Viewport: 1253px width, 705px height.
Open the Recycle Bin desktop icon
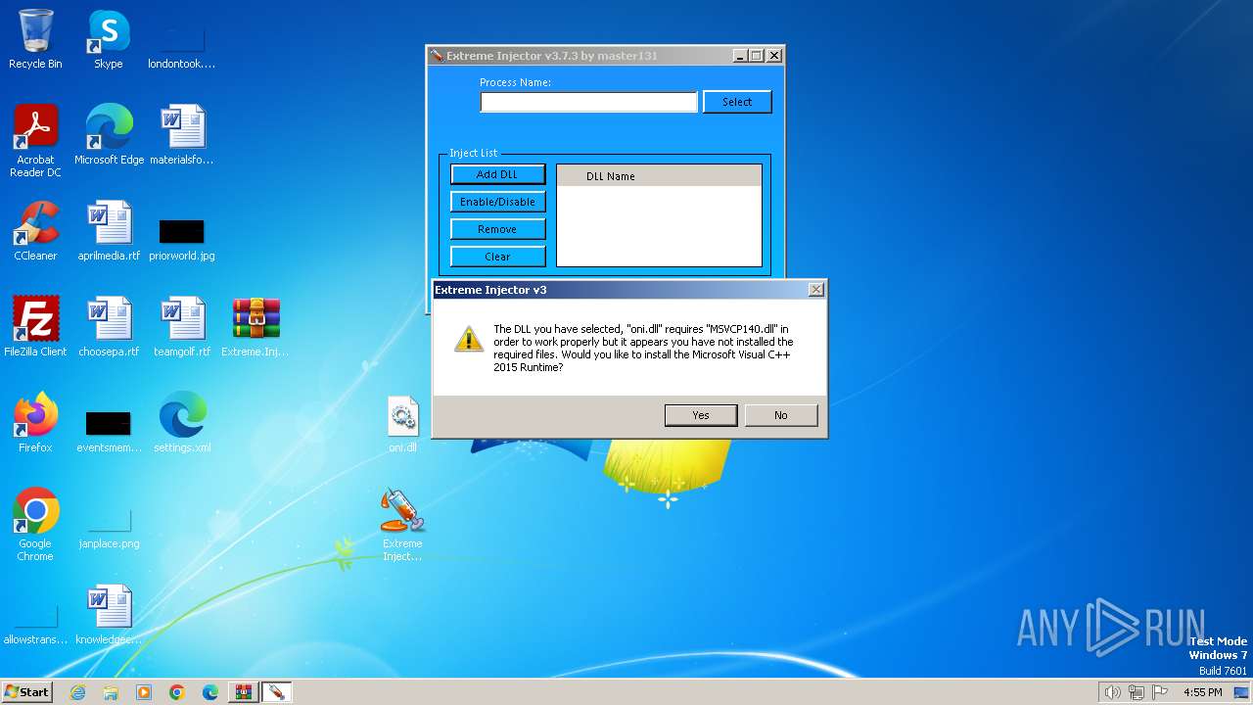(35, 39)
